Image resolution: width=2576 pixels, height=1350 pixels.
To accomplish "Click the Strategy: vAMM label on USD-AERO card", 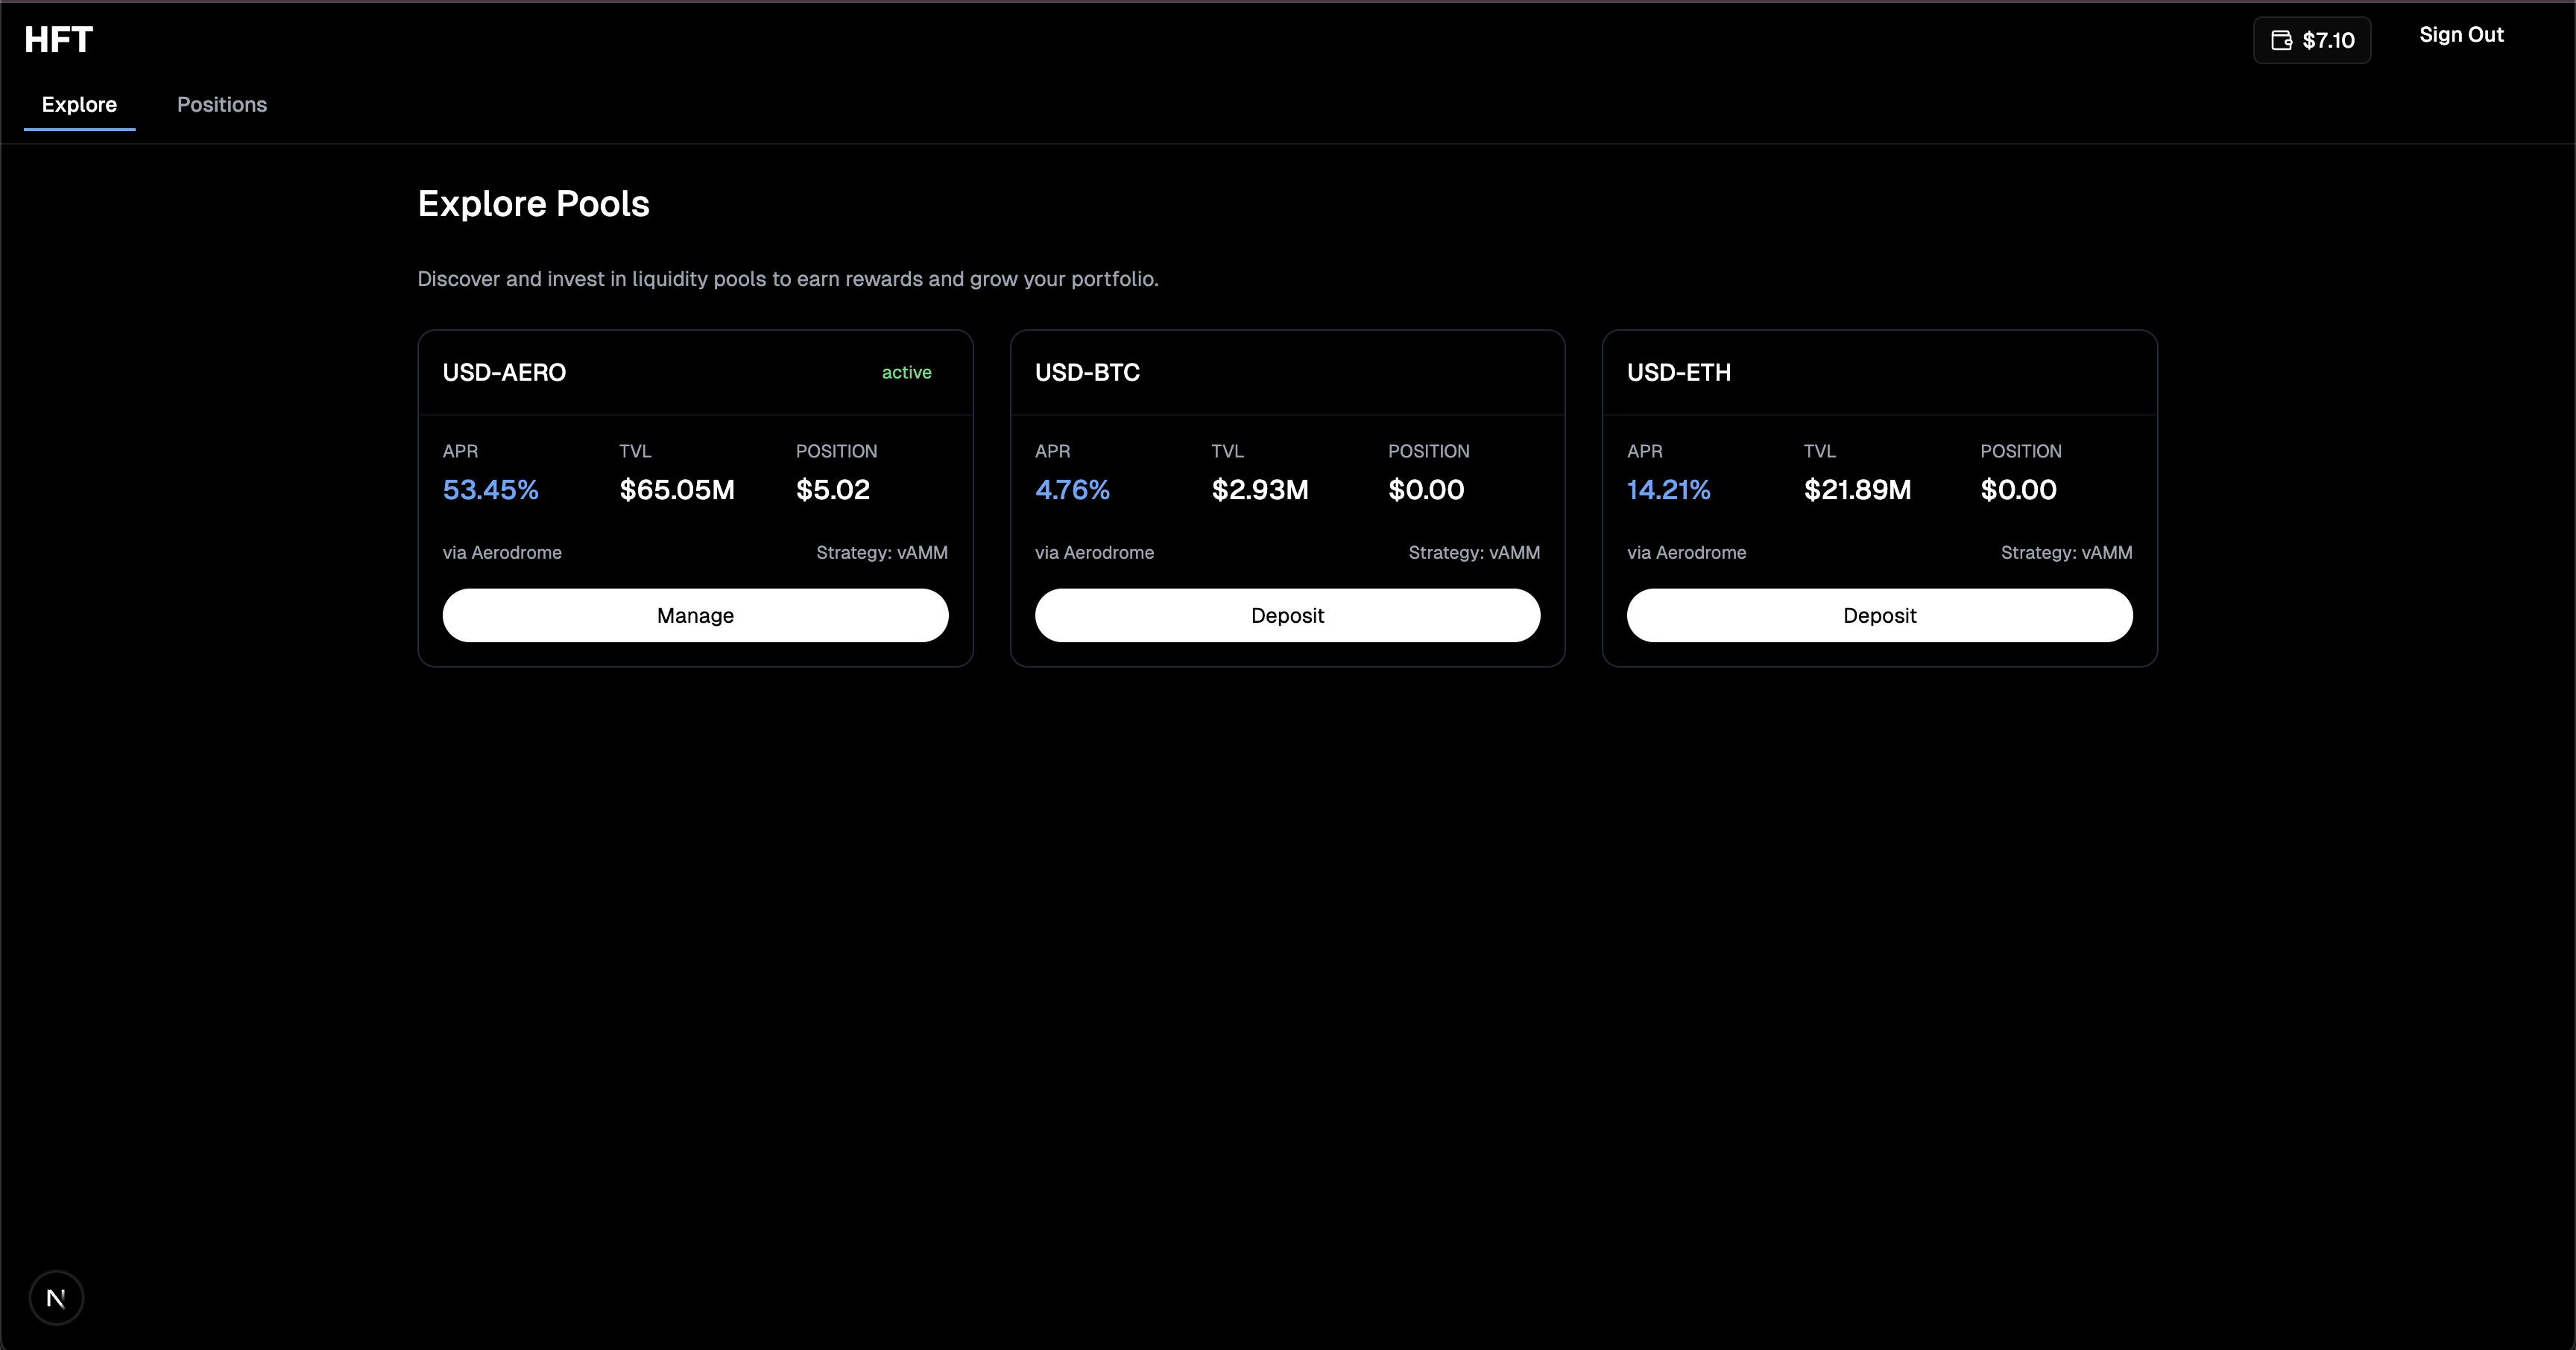I will [x=881, y=553].
